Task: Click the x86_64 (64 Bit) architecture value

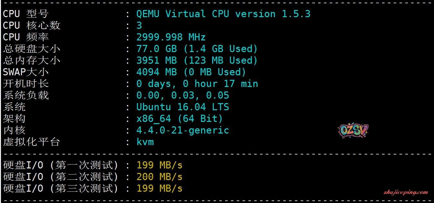Action: coord(179,119)
